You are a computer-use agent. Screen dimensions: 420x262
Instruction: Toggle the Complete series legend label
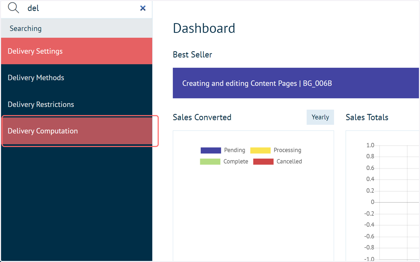click(x=236, y=161)
